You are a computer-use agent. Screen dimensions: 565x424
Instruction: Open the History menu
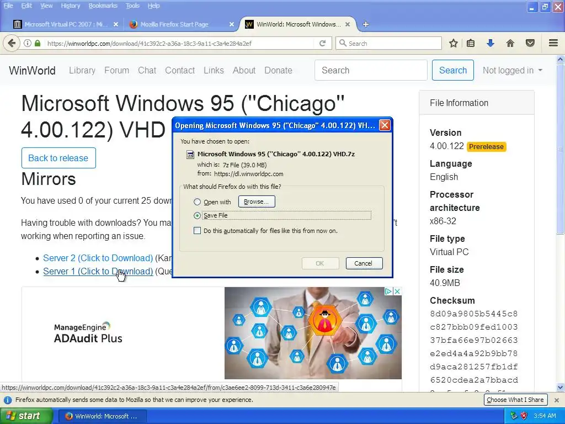(x=70, y=6)
